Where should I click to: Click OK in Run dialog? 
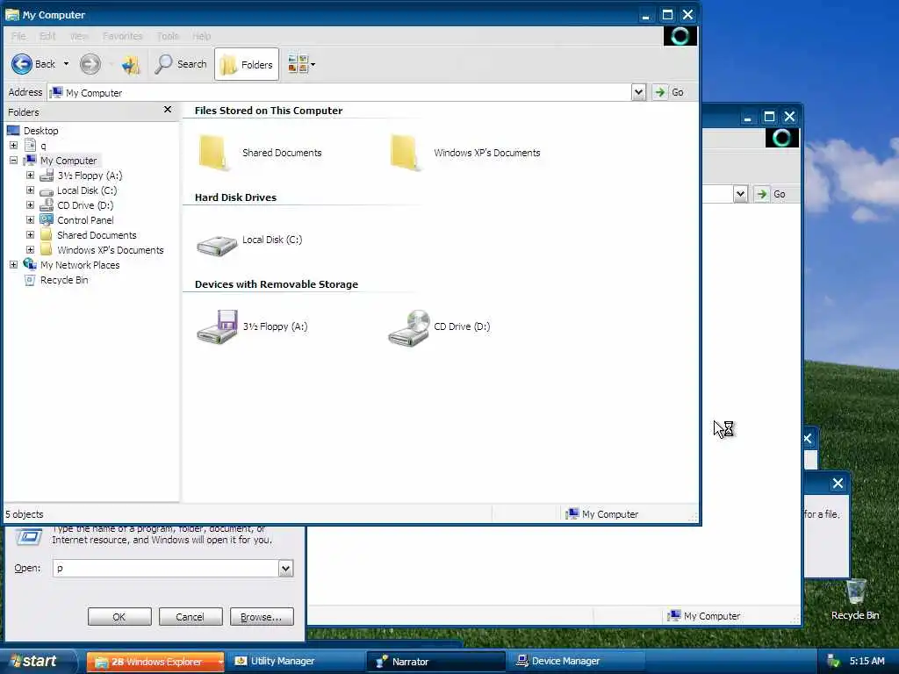click(x=119, y=617)
